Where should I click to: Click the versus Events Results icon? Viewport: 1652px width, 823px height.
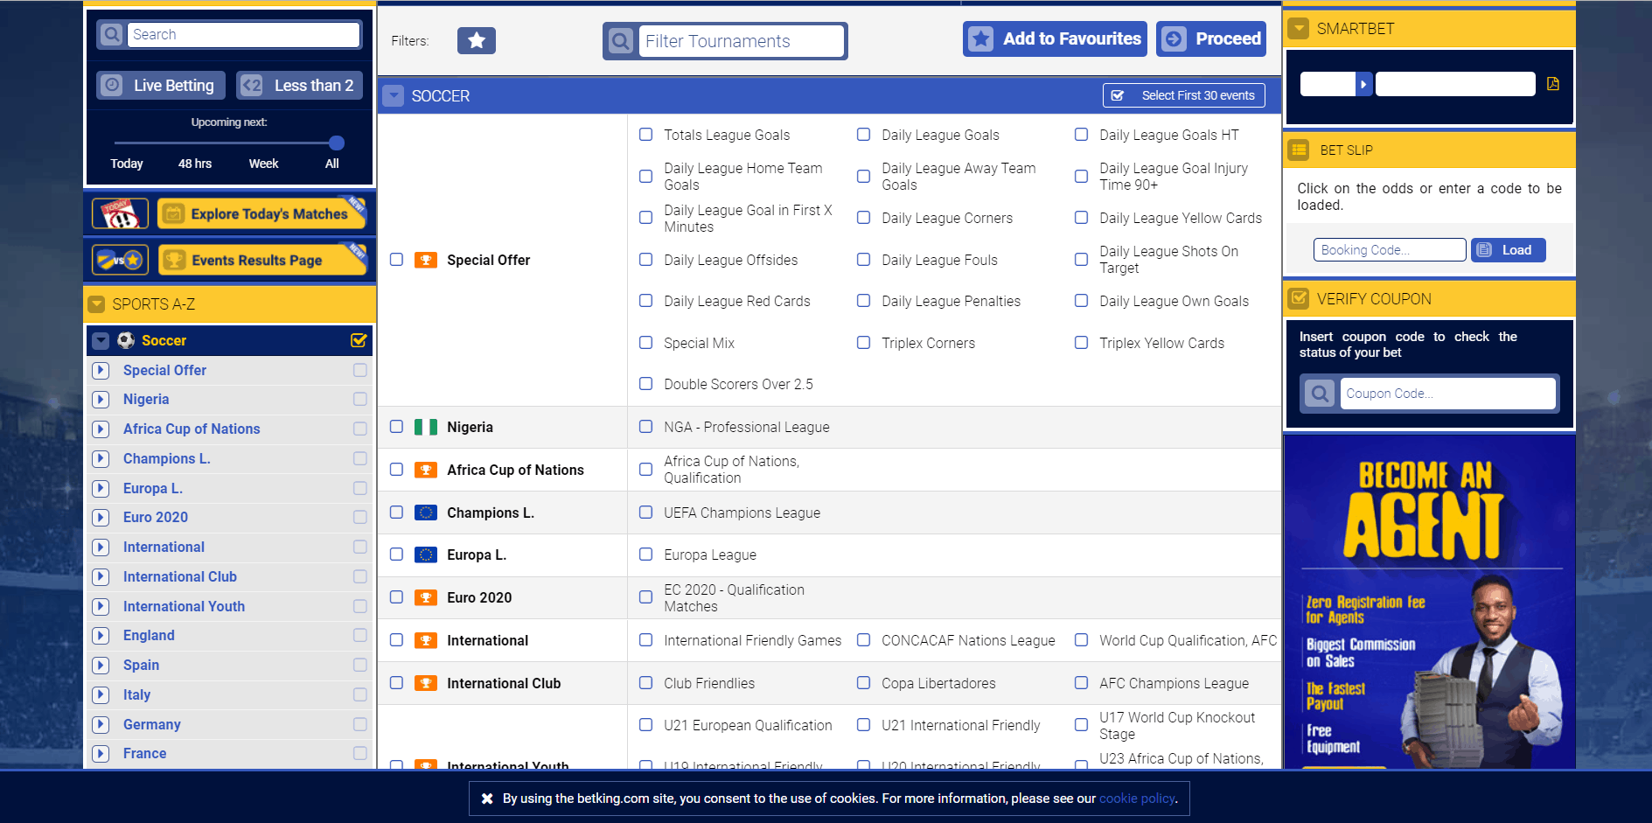click(121, 260)
